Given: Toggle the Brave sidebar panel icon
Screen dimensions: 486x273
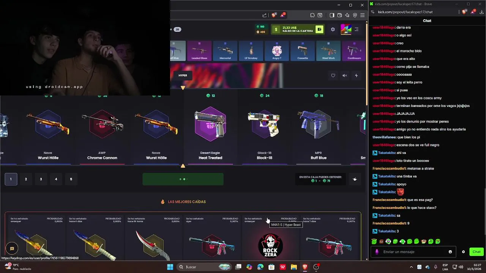Looking at the screenshot, I should (x=332, y=15).
